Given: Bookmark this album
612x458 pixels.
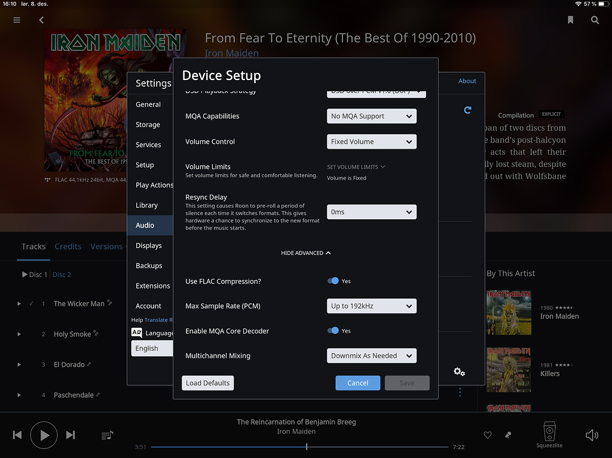Looking at the screenshot, I should [x=570, y=20].
